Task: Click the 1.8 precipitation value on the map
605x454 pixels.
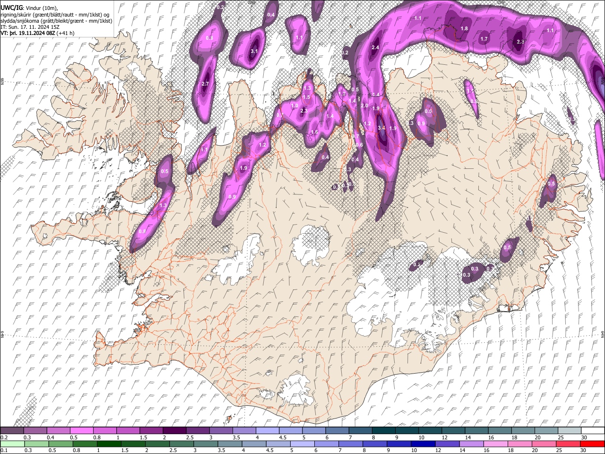Action: click(x=464, y=29)
